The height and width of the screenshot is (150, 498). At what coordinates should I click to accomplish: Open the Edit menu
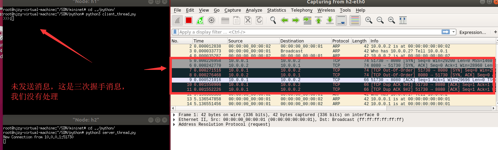coord(190,10)
